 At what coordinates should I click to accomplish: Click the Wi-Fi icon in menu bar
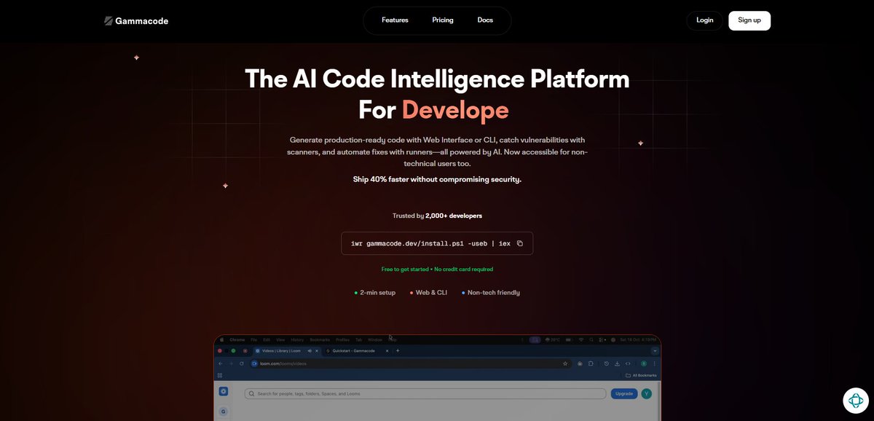(x=583, y=339)
